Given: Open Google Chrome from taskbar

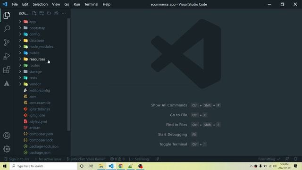Looking at the screenshot, I should click(121, 166).
